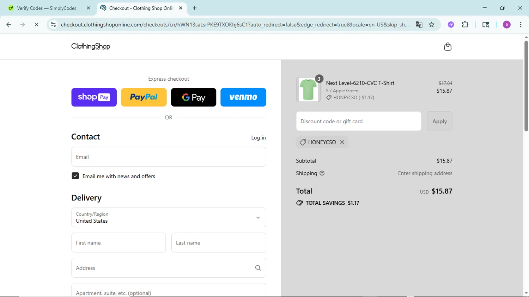Viewport: 529px width, 297px height.
Task: Click the Next Level-6210-CVC T-Shirt title
Action: coord(360,83)
